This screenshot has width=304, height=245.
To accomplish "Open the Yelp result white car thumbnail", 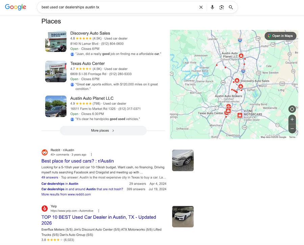I will coord(183,217).
